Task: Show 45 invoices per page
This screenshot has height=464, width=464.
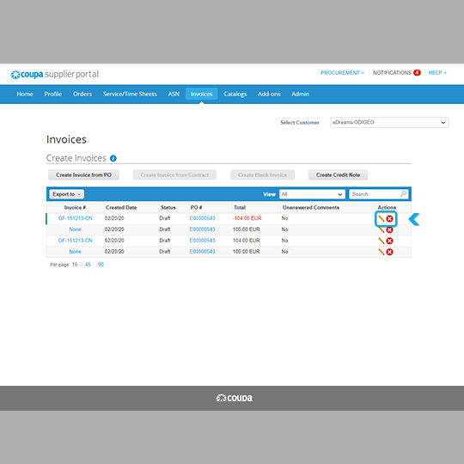Action: tap(88, 265)
